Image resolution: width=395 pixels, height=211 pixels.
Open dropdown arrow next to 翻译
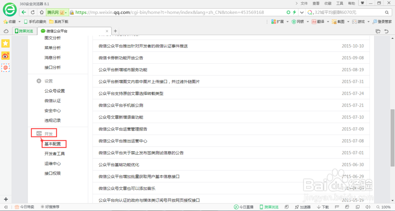point(328,22)
